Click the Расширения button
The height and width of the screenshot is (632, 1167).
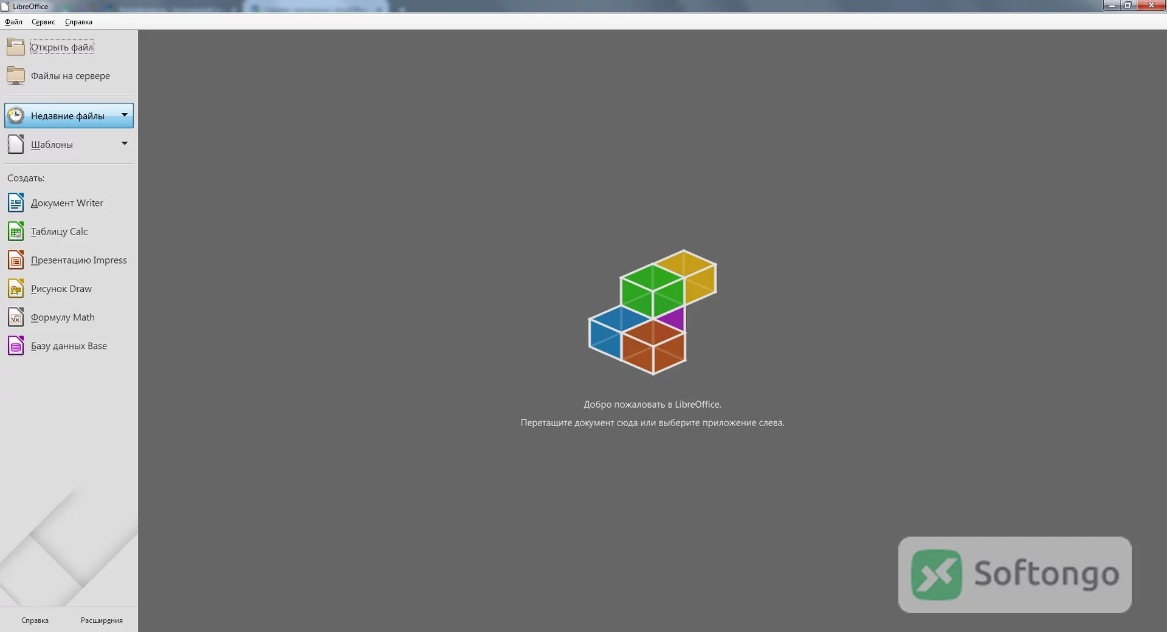[x=102, y=620]
